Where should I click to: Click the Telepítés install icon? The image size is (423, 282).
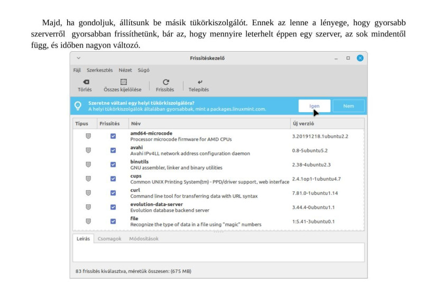pyautogui.click(x=200, y=82)
